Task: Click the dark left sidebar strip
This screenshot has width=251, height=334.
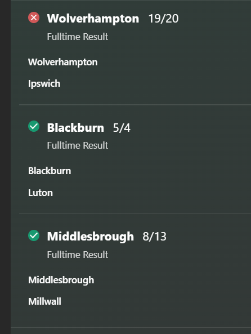Action: coord(5,167)
